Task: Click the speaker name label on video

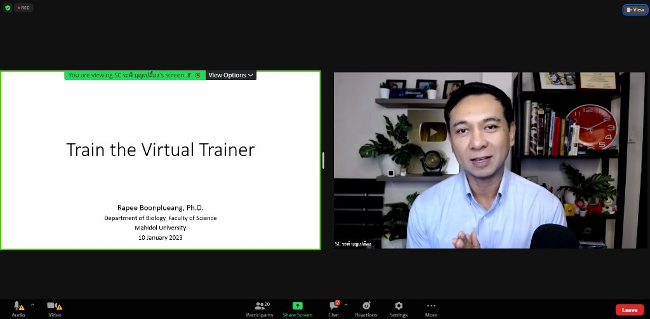Action: click(x=354, y=244)
